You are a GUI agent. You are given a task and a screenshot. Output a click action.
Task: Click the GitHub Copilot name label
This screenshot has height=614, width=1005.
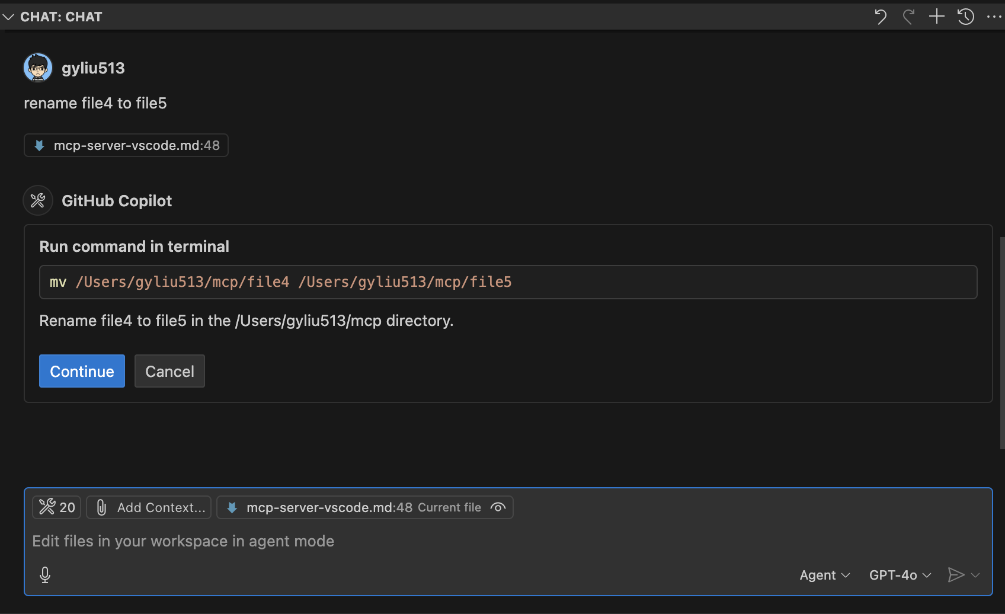[117, 201]
